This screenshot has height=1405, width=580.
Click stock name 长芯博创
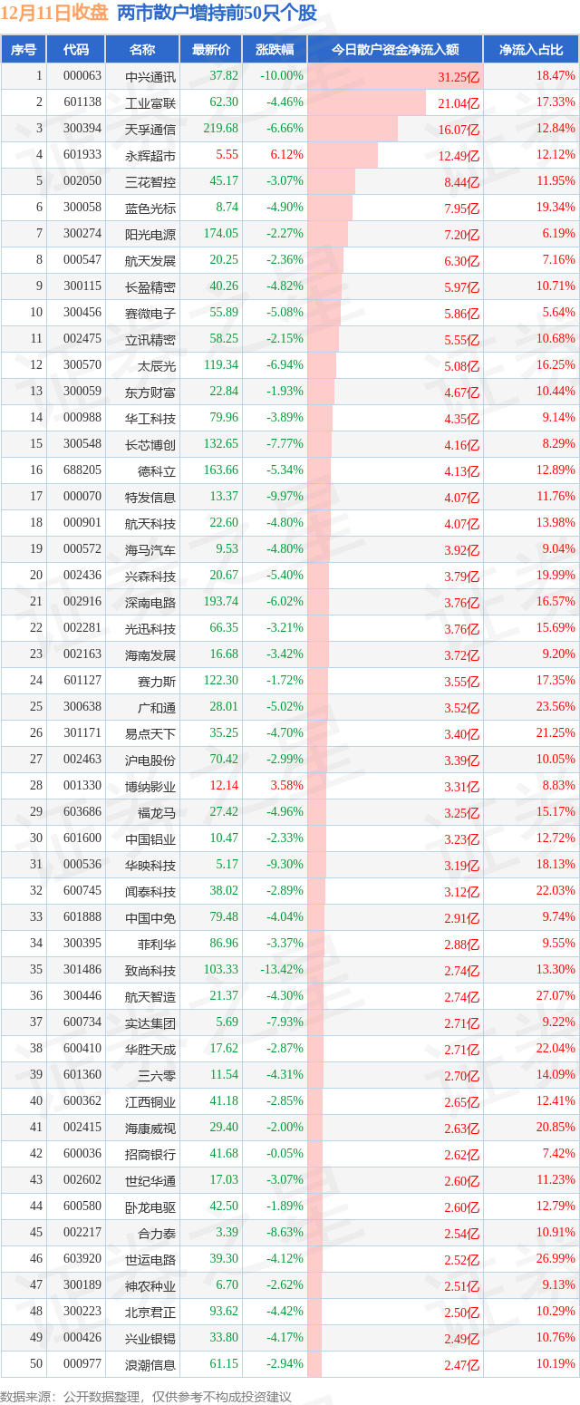click(150, 444)
